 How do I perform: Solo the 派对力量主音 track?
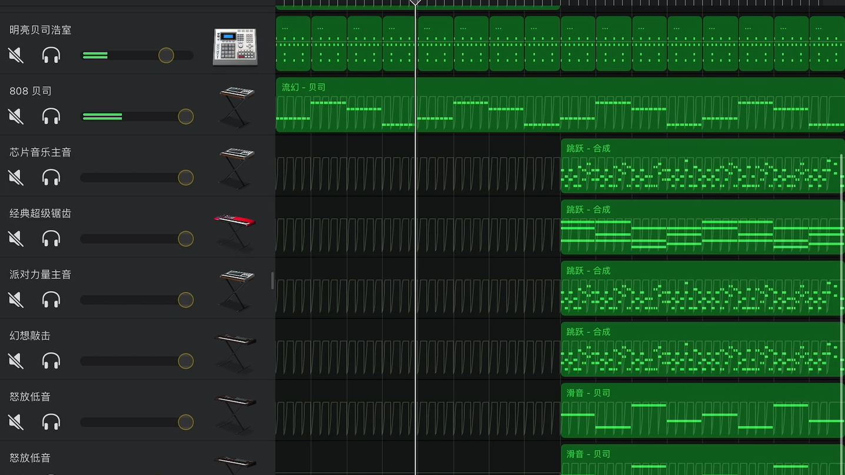pyautogui.click(x=51, y=300)
